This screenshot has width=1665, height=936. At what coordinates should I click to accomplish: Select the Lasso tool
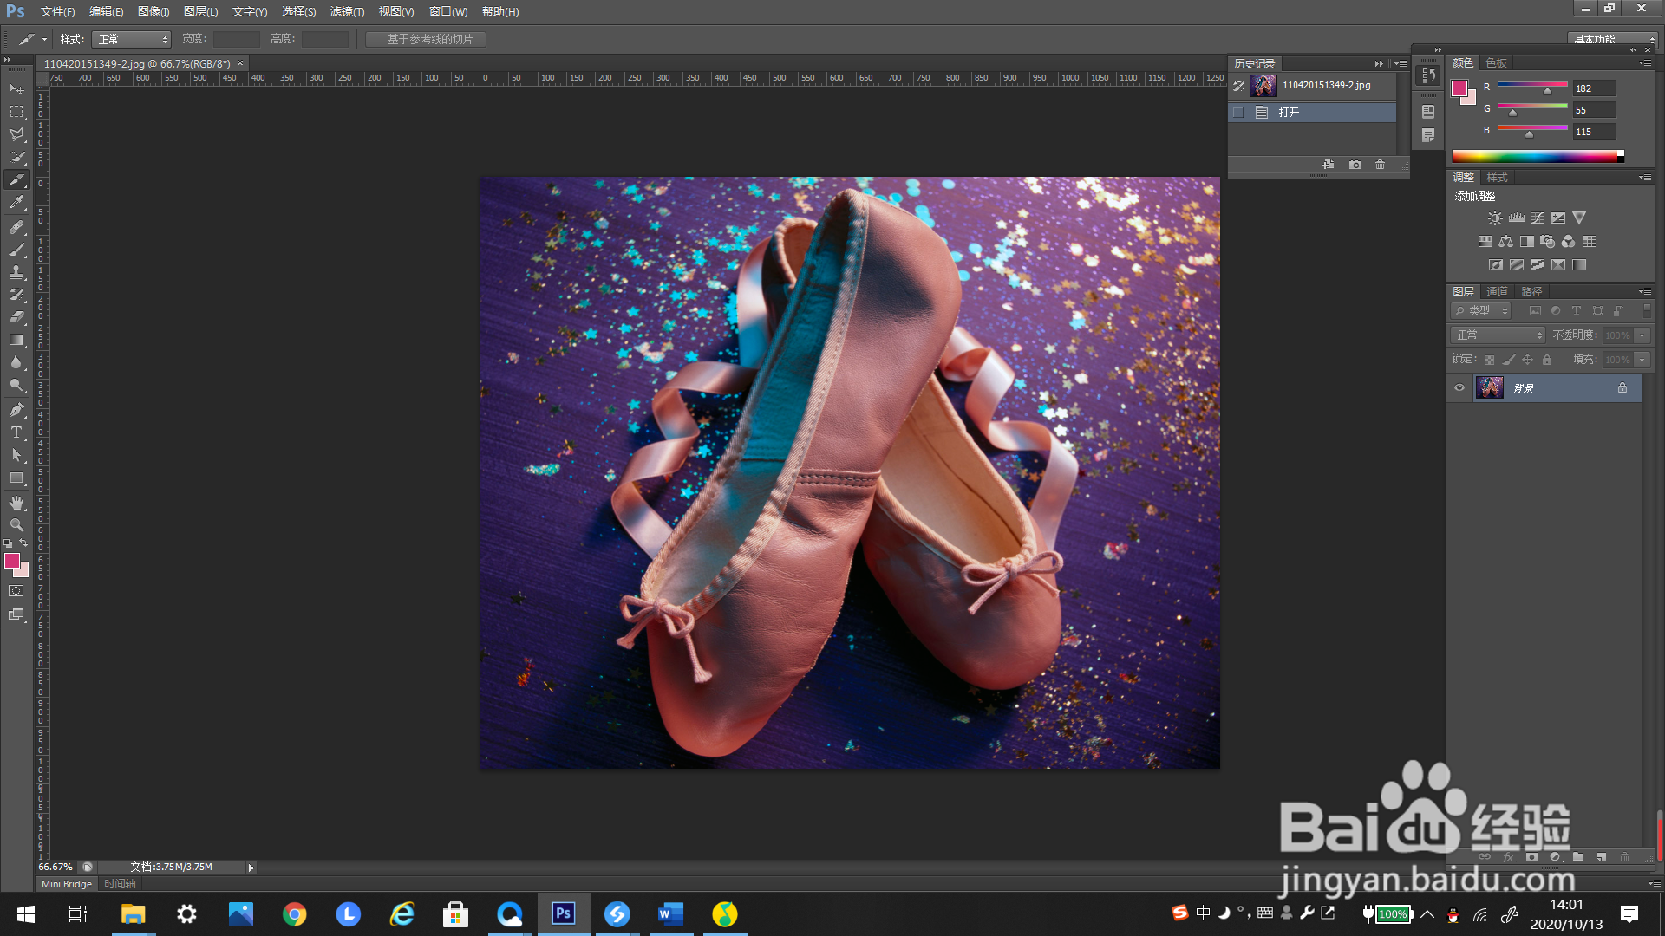(x=16, y=134)
